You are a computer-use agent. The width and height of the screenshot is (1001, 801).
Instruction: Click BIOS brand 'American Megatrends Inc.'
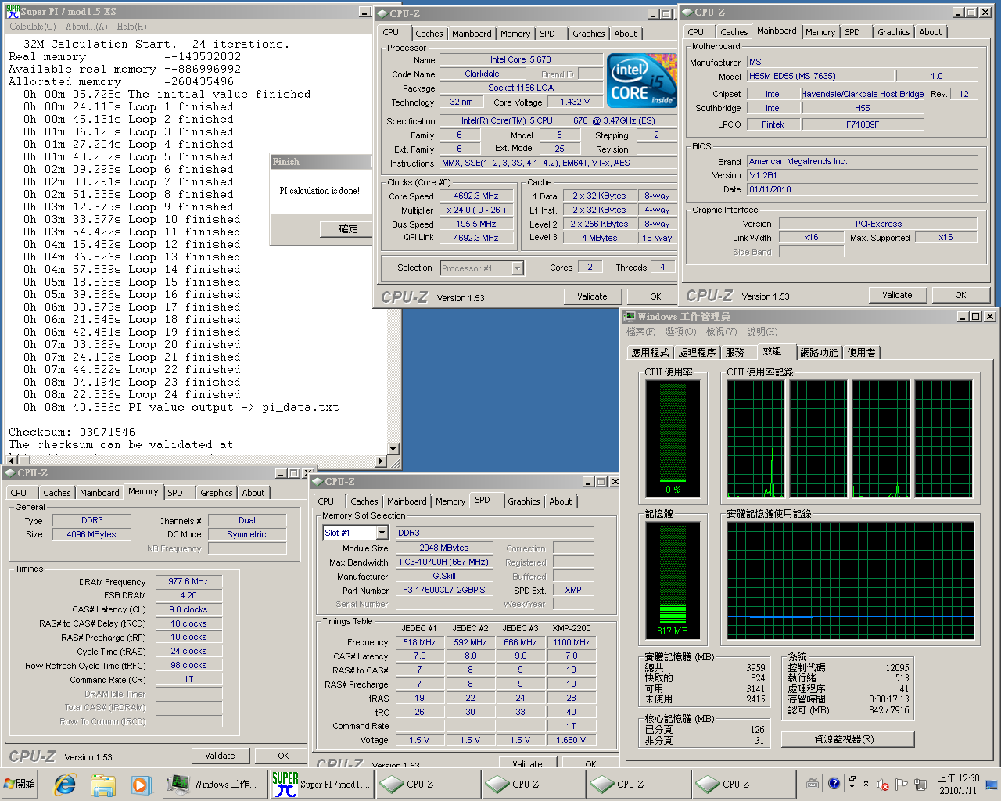862,161
